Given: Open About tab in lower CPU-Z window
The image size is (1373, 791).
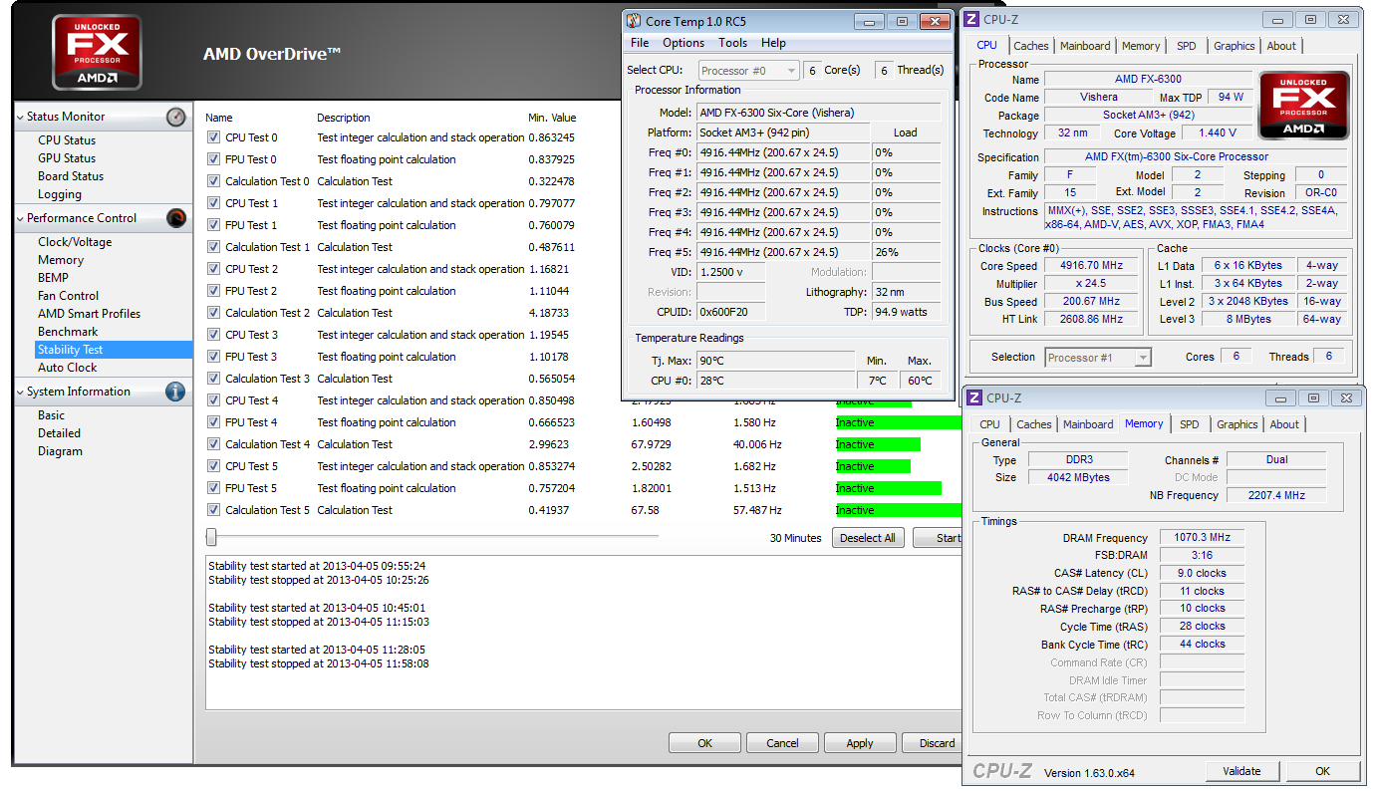Looking at the screenshot, I should coord(1284,424).
